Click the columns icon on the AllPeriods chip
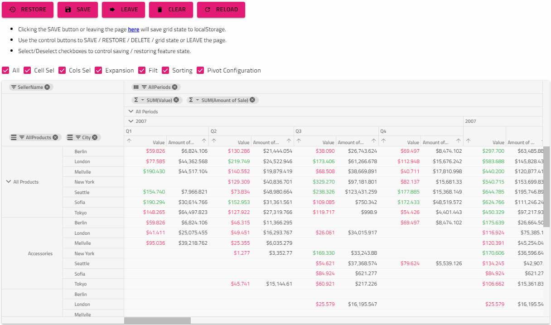 (136, 87)
